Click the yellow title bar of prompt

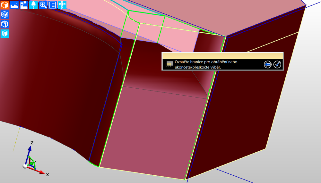pos(222,56)
